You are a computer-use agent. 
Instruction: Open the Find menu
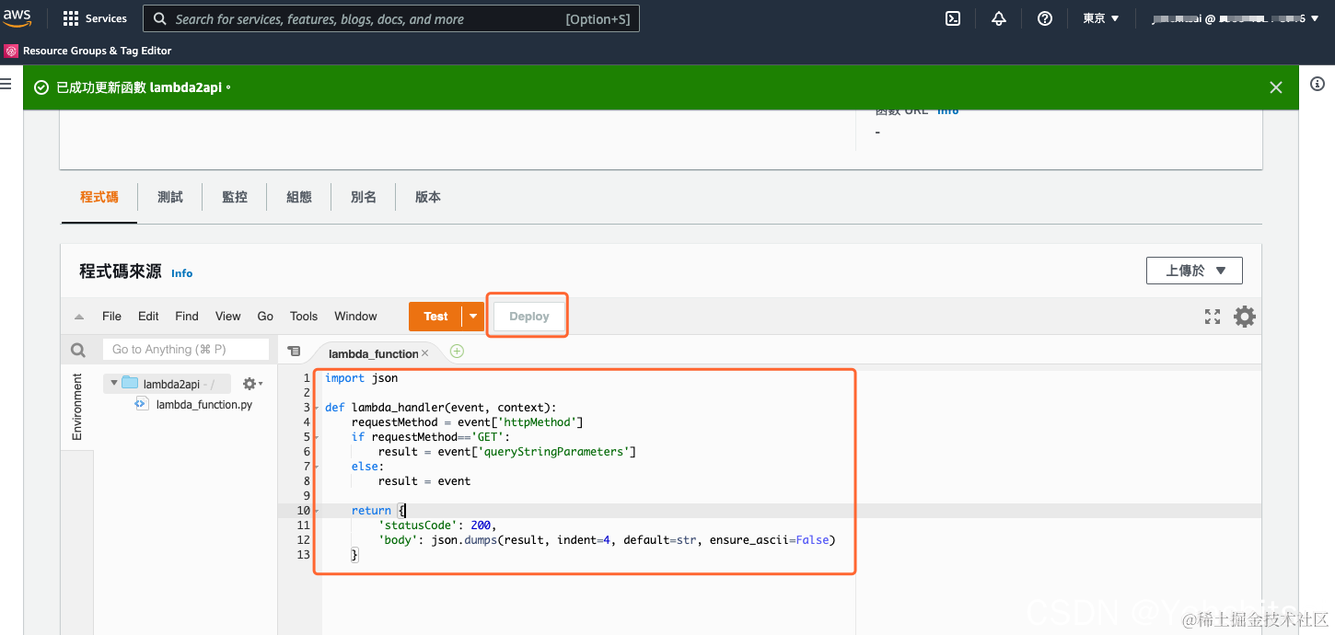(187, 317)
